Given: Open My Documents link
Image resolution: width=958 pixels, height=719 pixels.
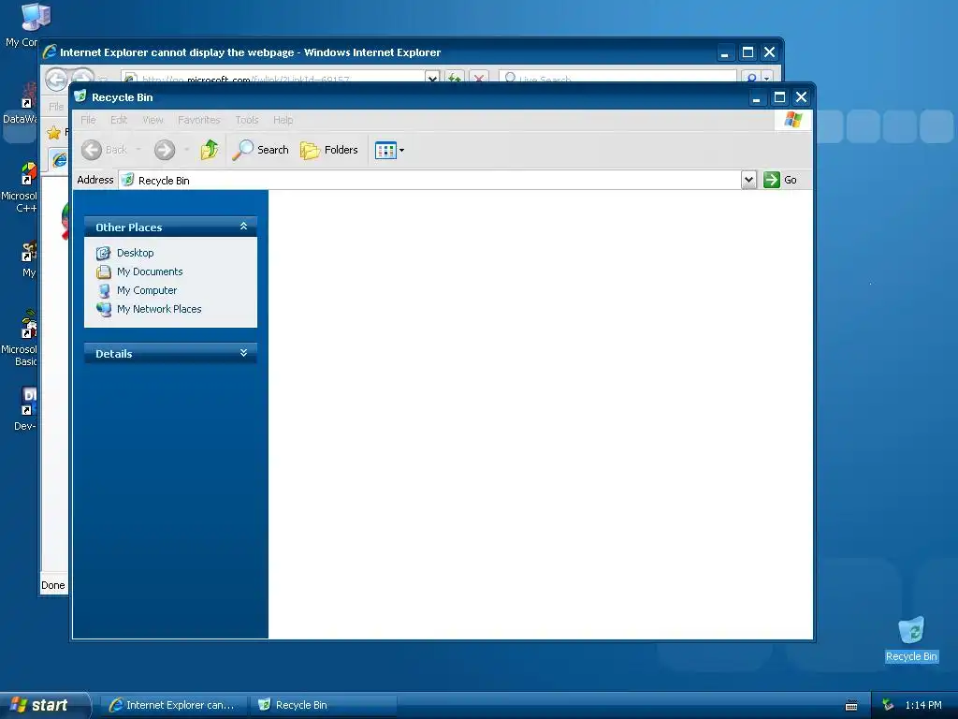Looking at the screenshot, I should 150,271.
